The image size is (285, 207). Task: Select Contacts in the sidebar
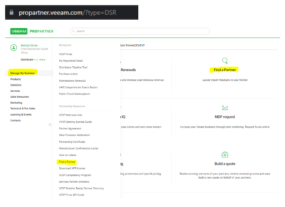(x=15, y=120)
